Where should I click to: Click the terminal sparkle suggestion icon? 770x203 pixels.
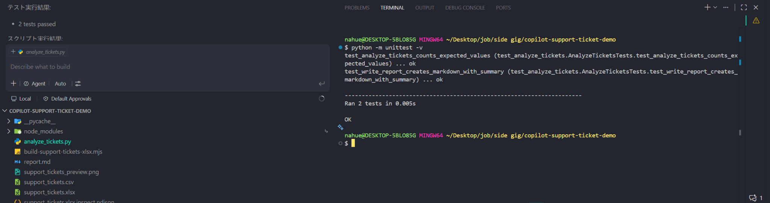(x=340, y=127)
